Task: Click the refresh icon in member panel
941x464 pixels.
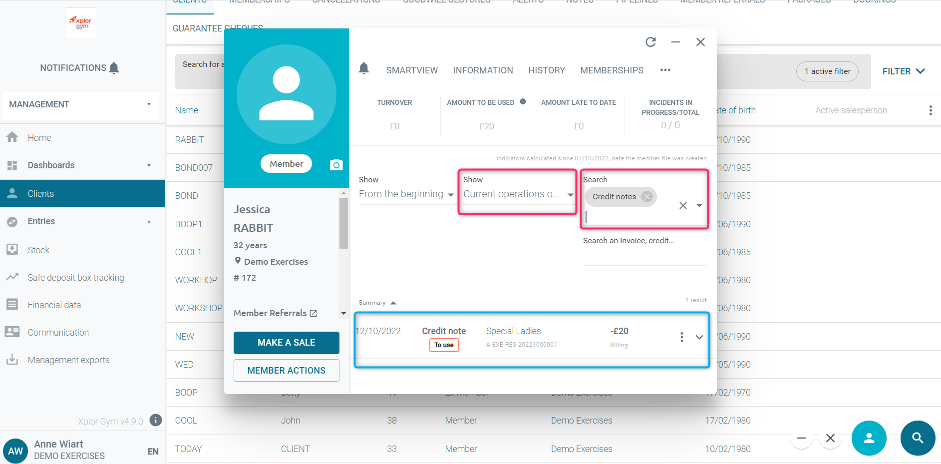Action: (650, 42)
